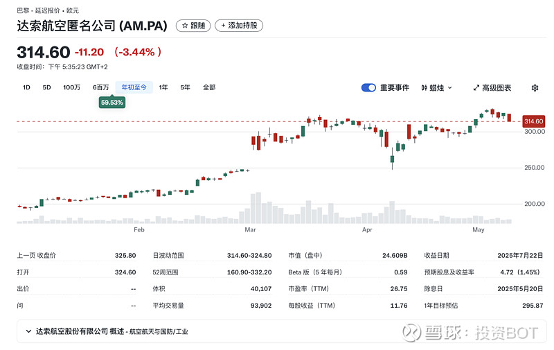Image resolution: width=554 pixels, height=350 pixels.
Task: Toggle the 重要事件 key events switch
Action: pyautogui.click(x=368, y=88)
